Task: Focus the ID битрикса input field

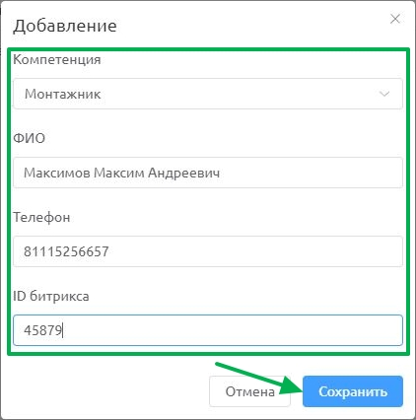Action: pyautogui.click(x=208, y=330)
